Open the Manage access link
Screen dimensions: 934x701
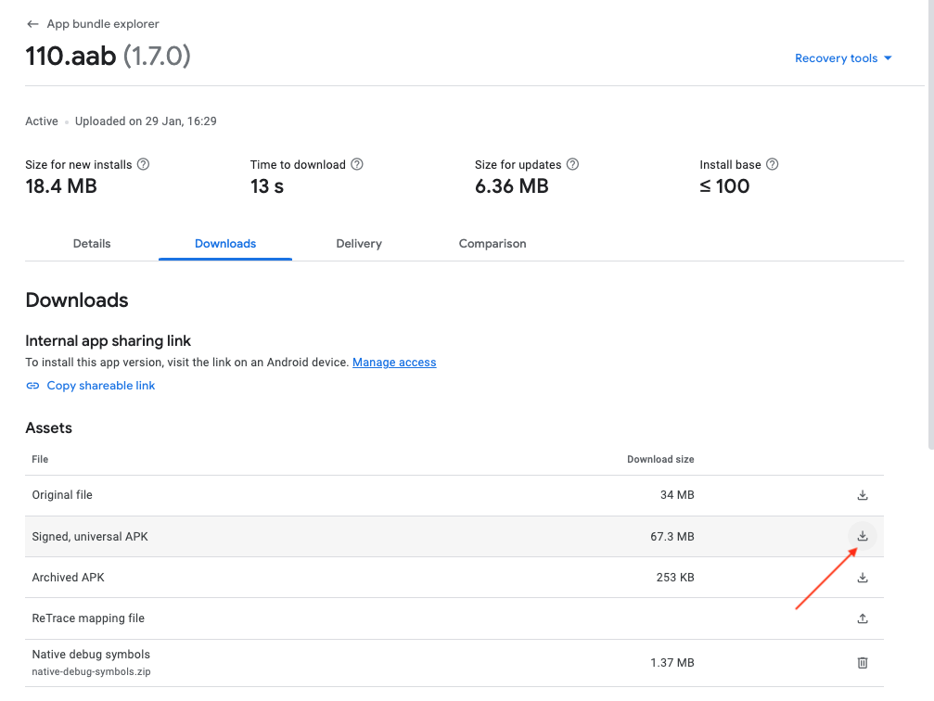394,363
